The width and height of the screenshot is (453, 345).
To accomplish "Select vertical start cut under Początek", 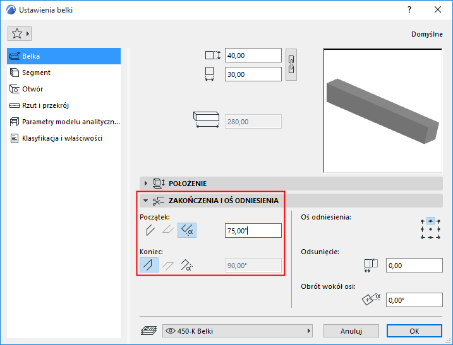I will coord(150,230).
